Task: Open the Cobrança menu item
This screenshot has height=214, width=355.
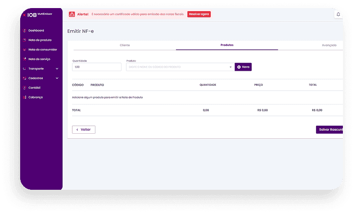Action: click(35, 97)
